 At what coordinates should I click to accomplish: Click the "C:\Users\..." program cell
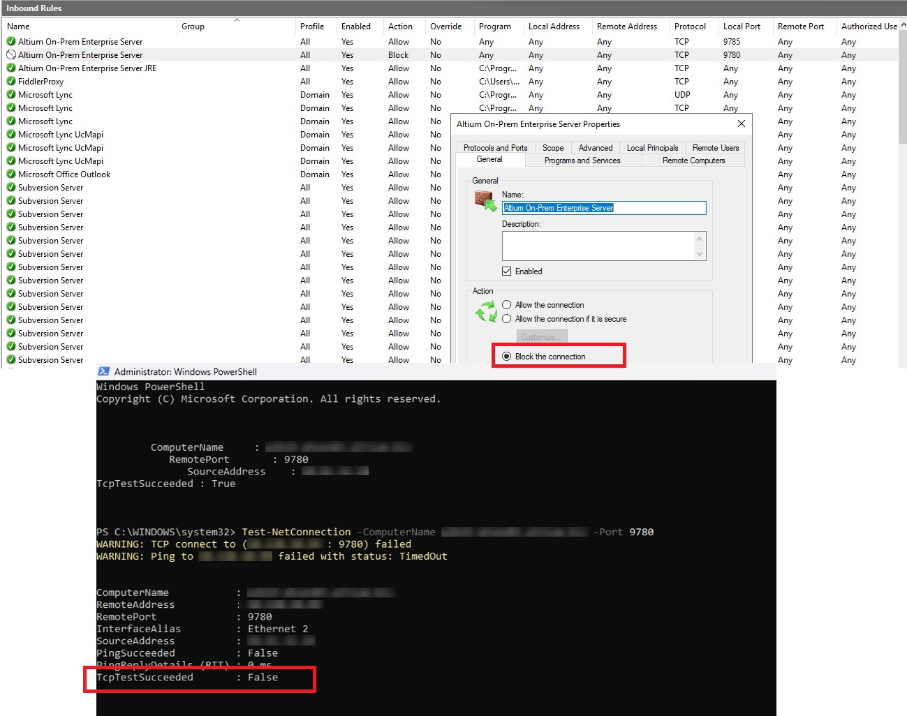(499, 82)
